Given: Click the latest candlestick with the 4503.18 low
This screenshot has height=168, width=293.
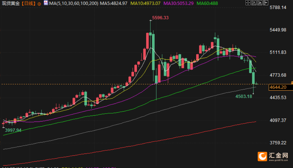Looking at the screenshot, I should pyautogui.click(x=253, y=79).
